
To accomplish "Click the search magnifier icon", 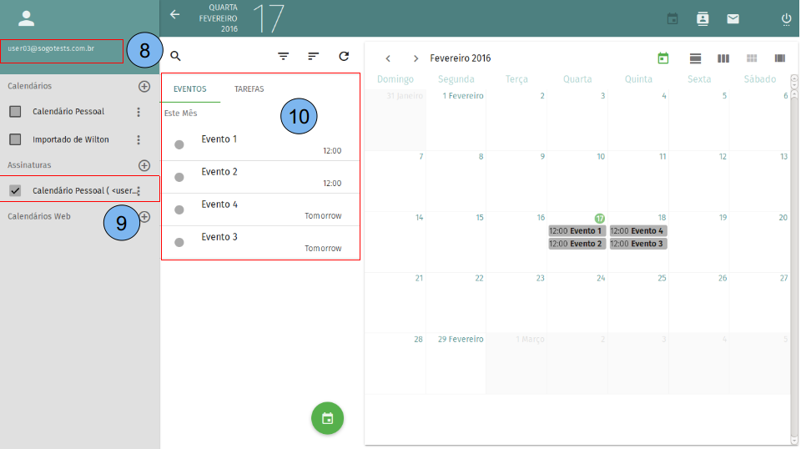I will (175, 57).
